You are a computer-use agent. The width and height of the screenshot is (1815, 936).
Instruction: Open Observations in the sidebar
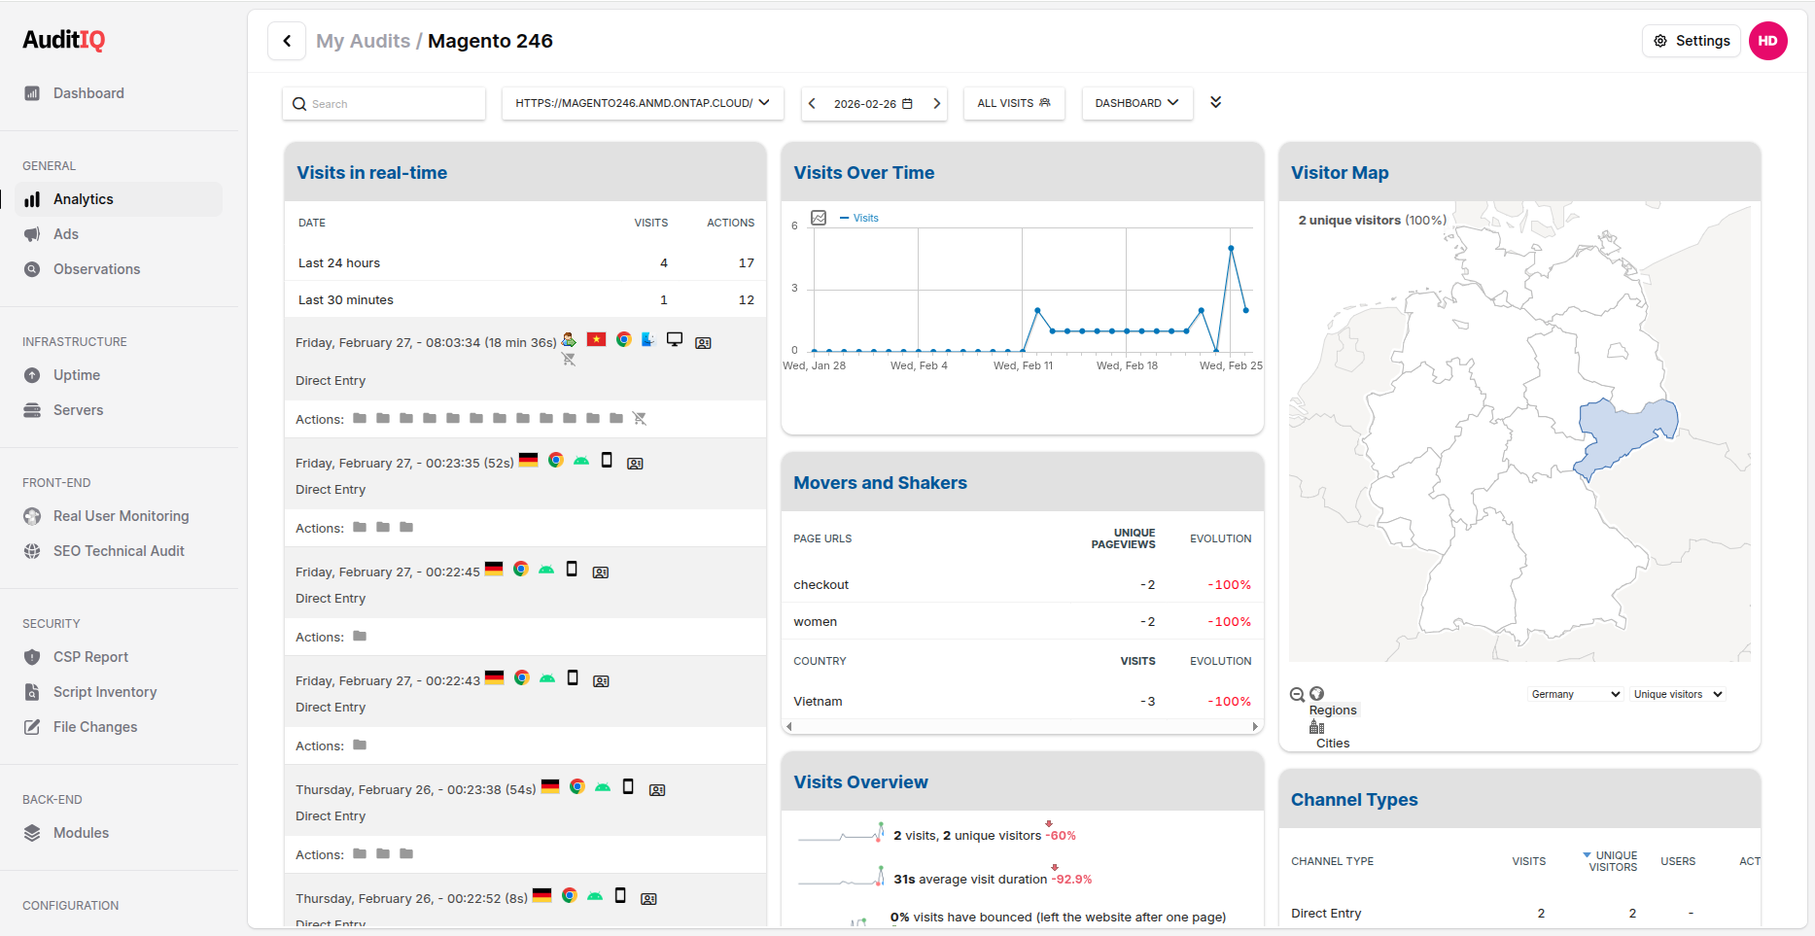tap(96, 269)
